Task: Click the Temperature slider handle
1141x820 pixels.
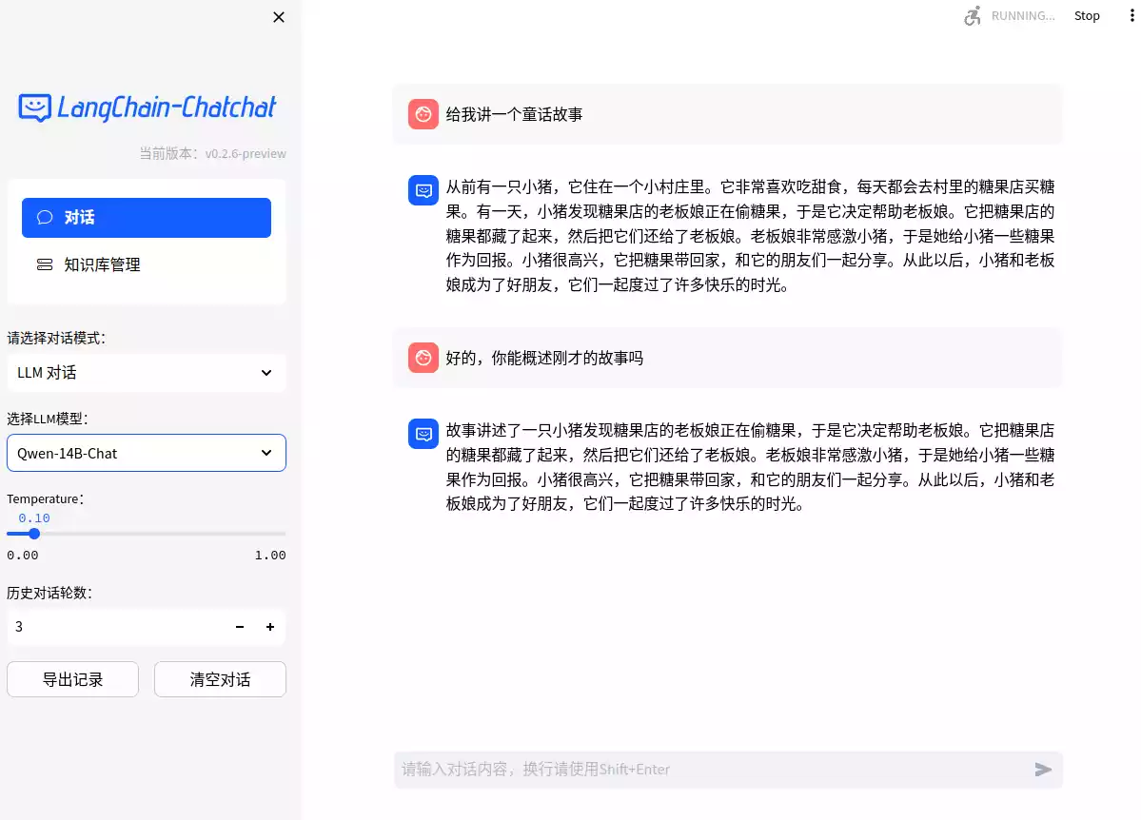Action: click(34, 534)
